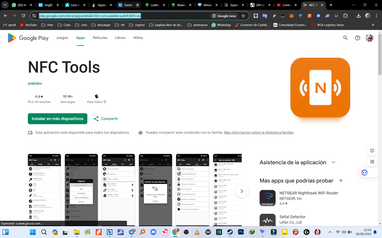
Task: Click Instalar en más dispositivos button
Action: pos(58,119)
